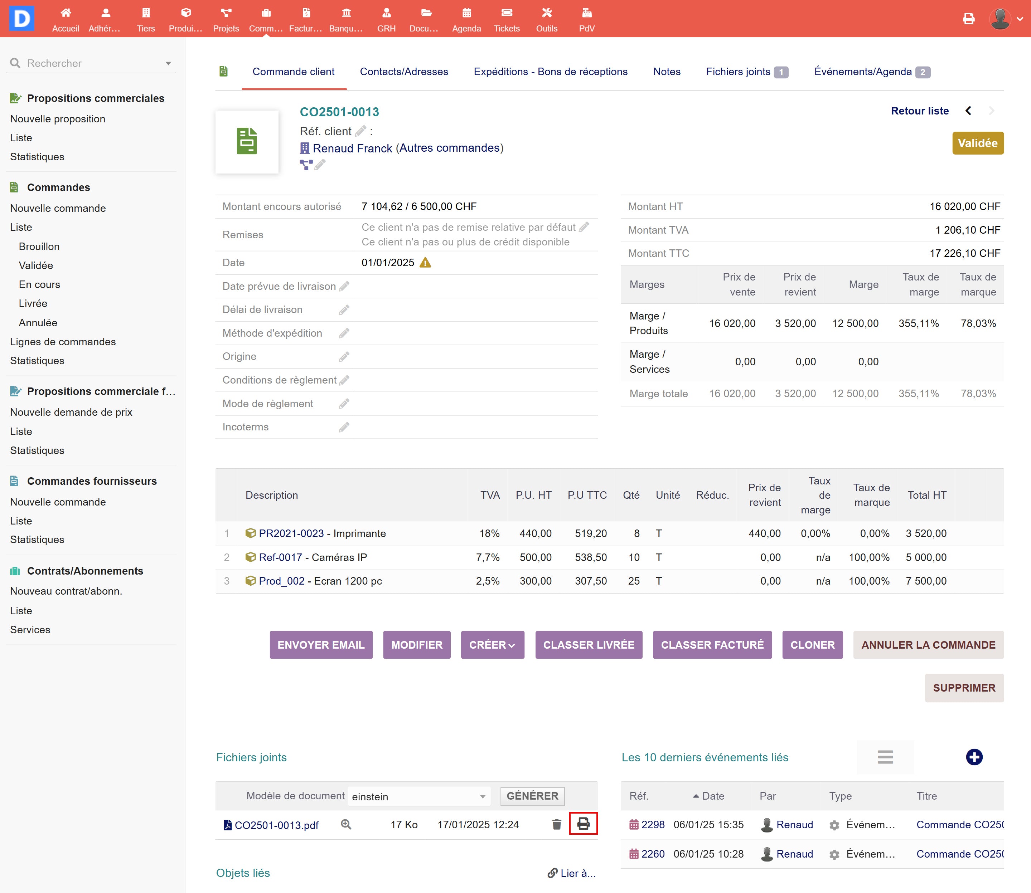The width and height of the screenshot is (1031, 893).
Task: Click the print icon for CO2501-0013.pdf
Action: 583,824
